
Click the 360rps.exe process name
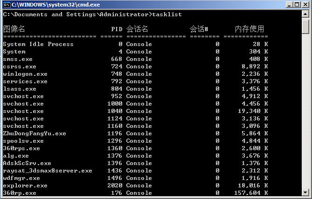[x=21, y=148]
